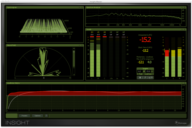Minimize the Spectrum Analyzer panel with minus icon
Image resolution: width=192 pixels, height=128 pixels.
pyautogui.click(x=182, y=8)
